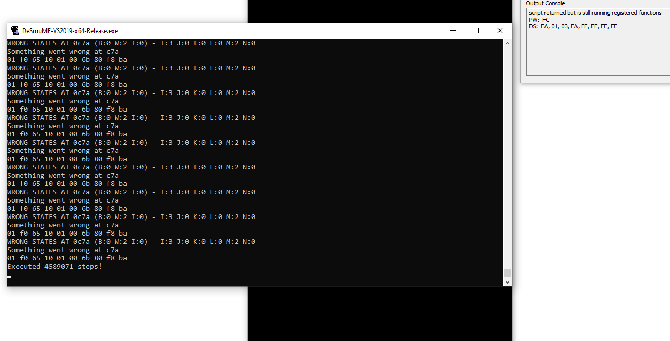Click 'script returned but is still running' message
This screenshot has width=670, height=341.
595,13
